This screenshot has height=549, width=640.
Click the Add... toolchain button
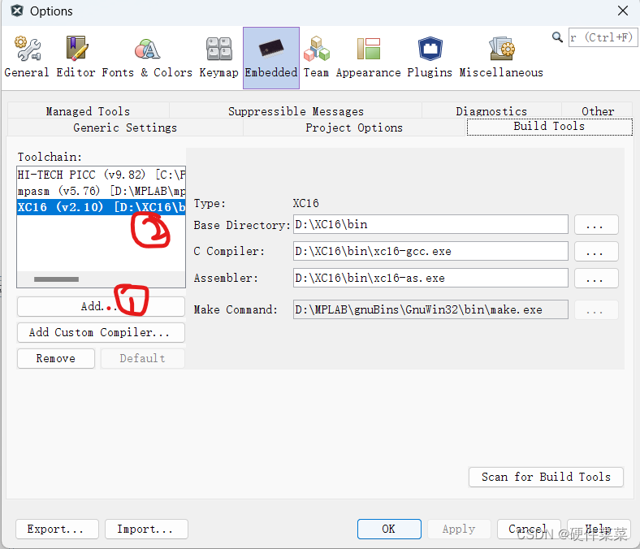tap(102, 306)
